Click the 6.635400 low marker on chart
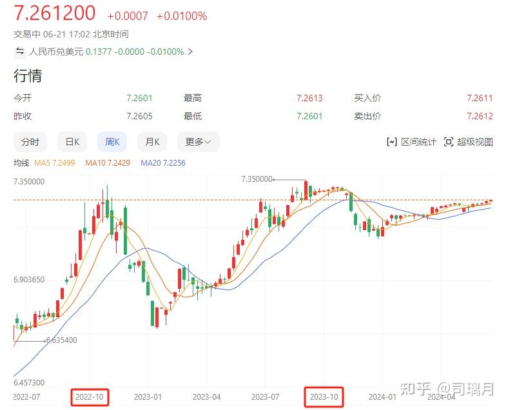This screenshot has height=410, width=508. [61, 340]
